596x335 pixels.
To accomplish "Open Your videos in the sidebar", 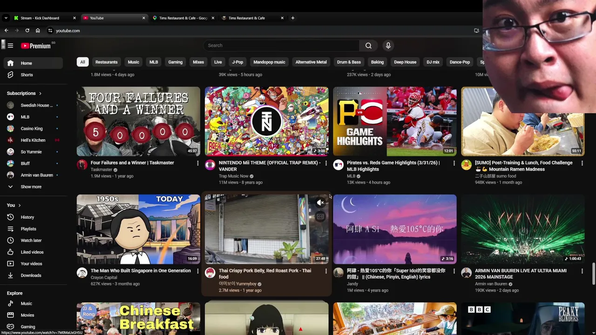I will [x=33, y=264].
